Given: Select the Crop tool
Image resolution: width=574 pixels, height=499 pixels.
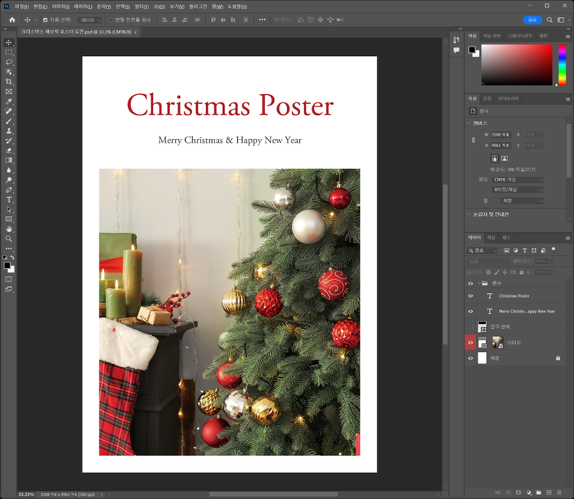Looking at the screenshot, I should tap(9, 81).
